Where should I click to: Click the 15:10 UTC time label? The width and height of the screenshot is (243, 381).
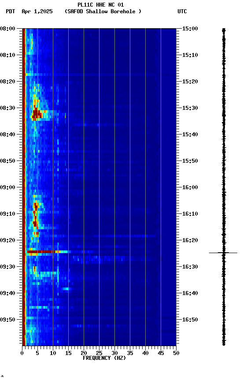[x=190, y=55]
